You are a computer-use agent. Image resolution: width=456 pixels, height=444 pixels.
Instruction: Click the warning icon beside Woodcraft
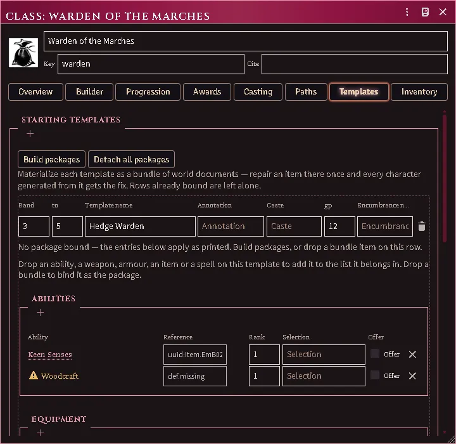coord(34,375)
